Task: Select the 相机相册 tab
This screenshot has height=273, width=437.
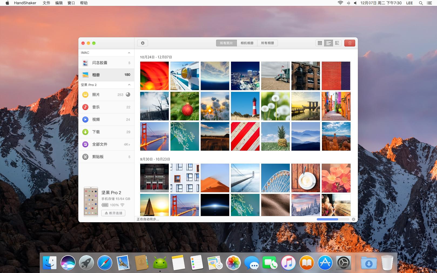Action: pos(247,43)
